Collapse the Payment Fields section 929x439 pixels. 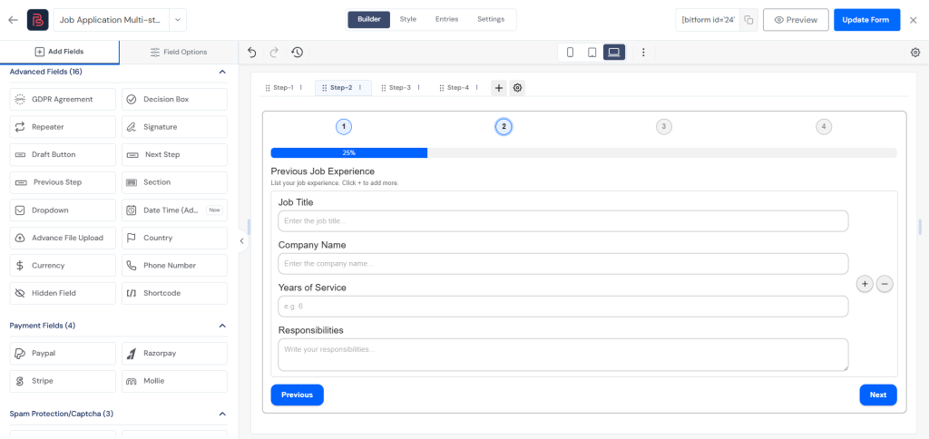coord(222,326)
